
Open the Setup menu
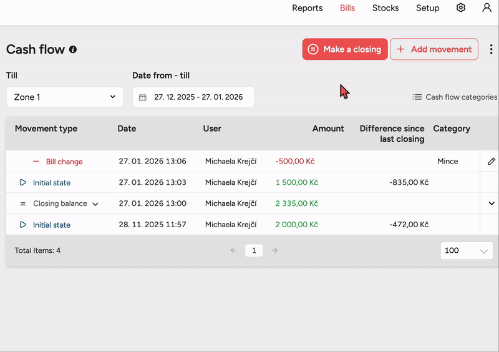pyautogui.click(x=427, y=8)
